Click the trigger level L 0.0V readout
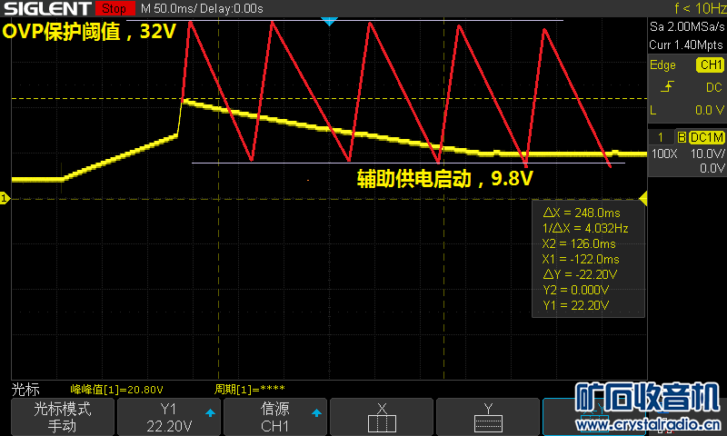Viewport: 727px width, 436px height. 687,110
